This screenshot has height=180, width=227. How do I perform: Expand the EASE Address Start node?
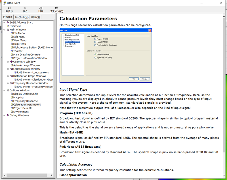[x=4, y=22]
